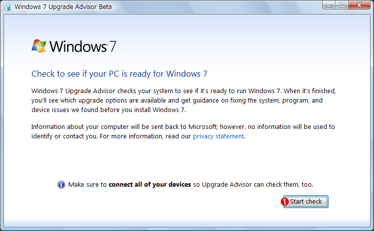Click the Make sure to text
This screenshot has height=231, width=374.
coord(87,185)
